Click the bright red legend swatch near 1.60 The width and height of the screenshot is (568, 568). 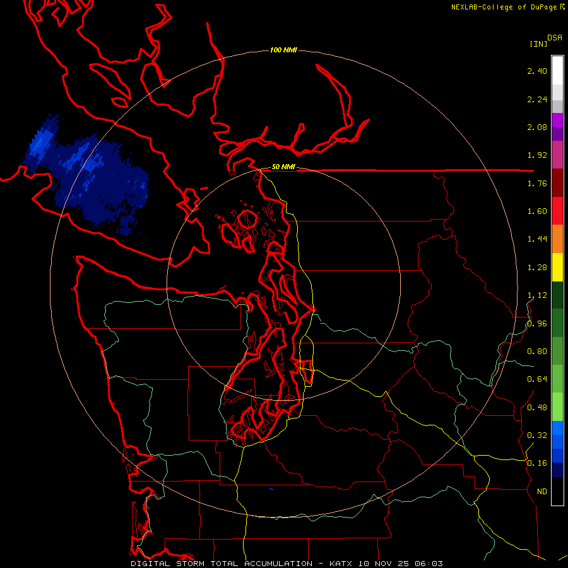tap(557, 211)
